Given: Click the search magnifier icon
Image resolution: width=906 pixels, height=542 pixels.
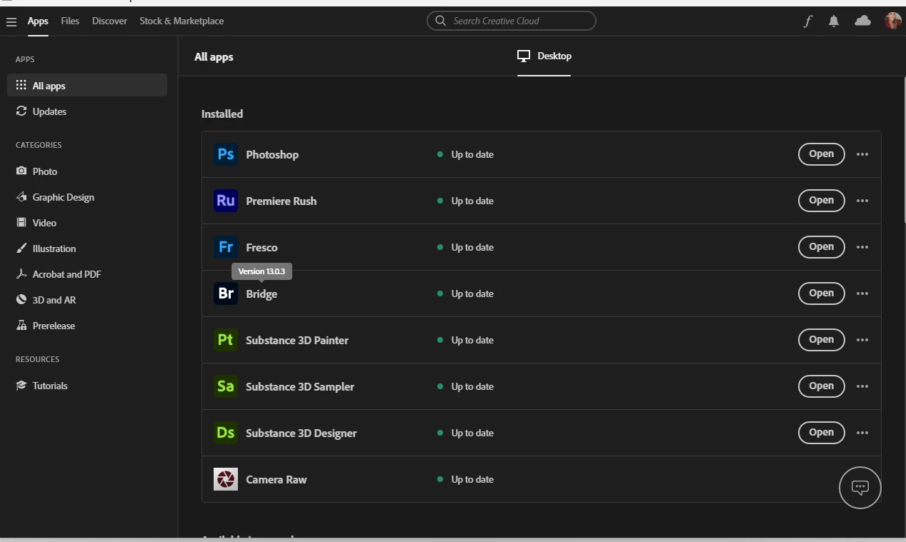Looking at the screenshot, I should click(441, 21).
